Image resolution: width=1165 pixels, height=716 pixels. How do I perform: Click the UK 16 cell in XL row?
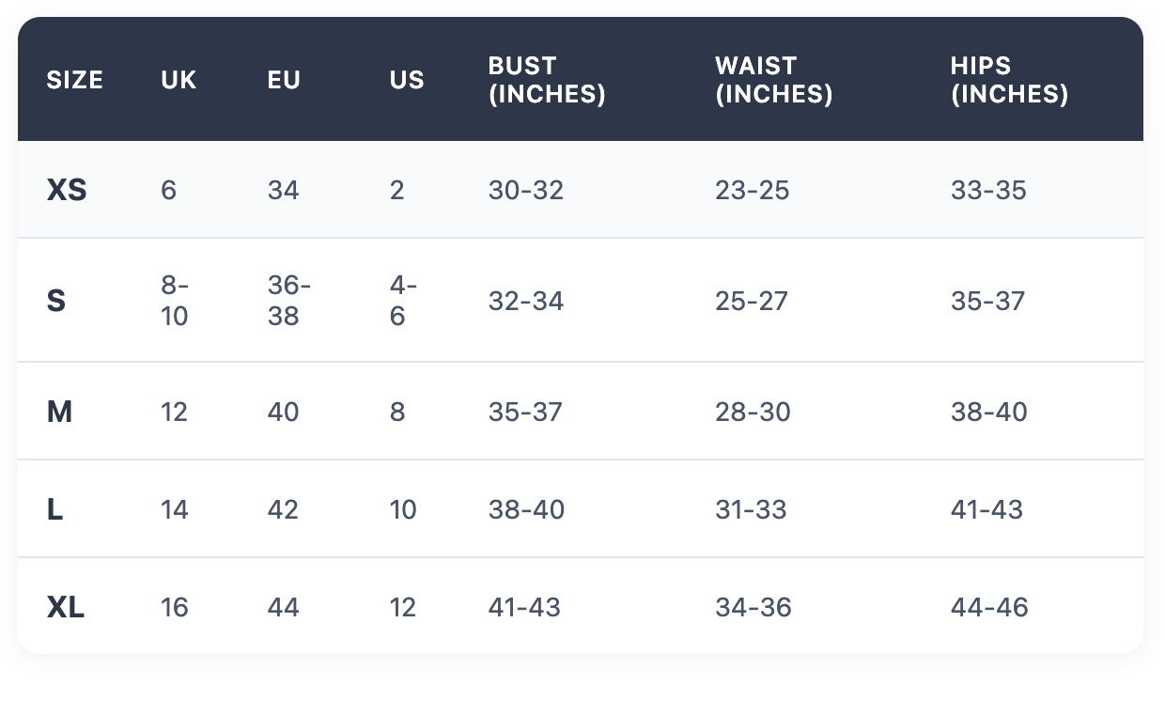(x=175, y=607)
